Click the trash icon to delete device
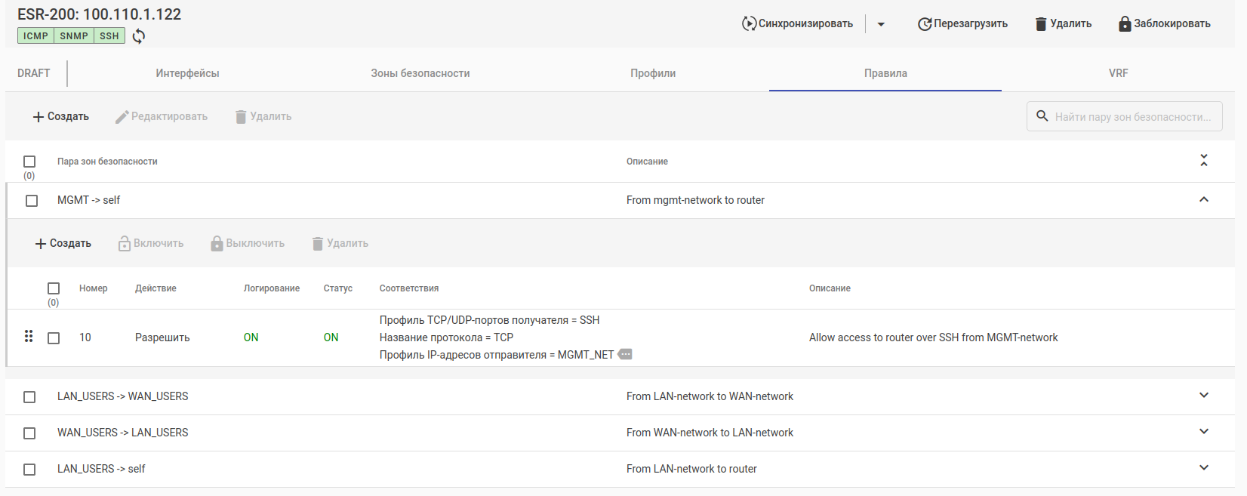Image resolution: width=1247 pixels, height=496 pixels. click(x=1041, y=24)
